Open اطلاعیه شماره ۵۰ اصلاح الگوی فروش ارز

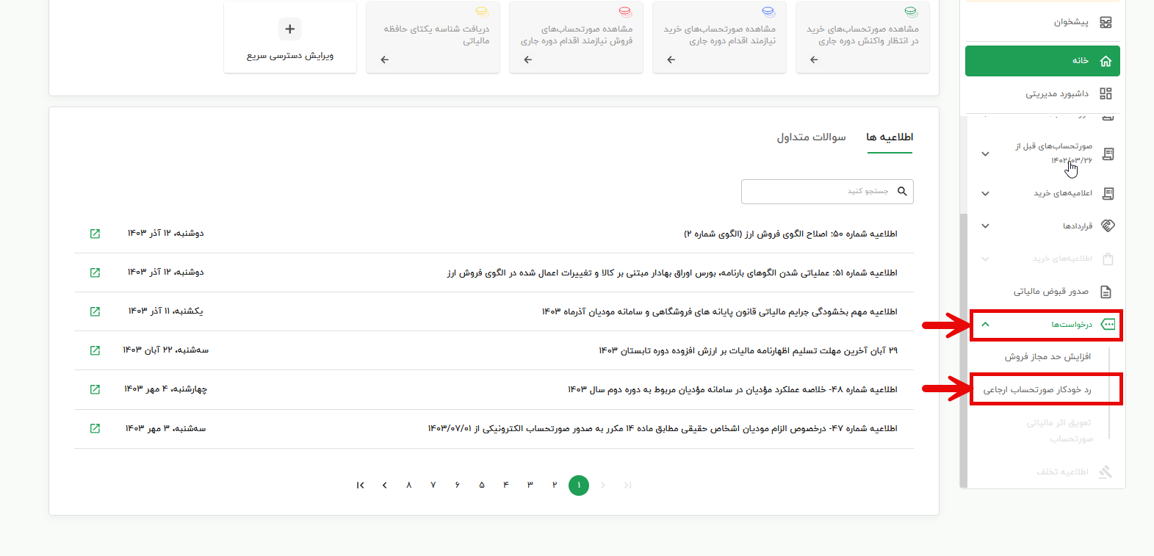(x=791, y=234)
